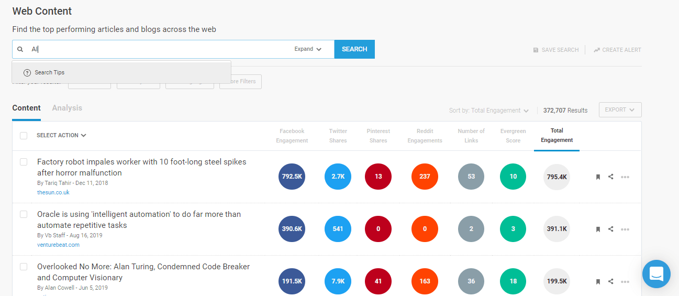
Task: Click the 18 evergreen score circle
Action: pos(513,281)
